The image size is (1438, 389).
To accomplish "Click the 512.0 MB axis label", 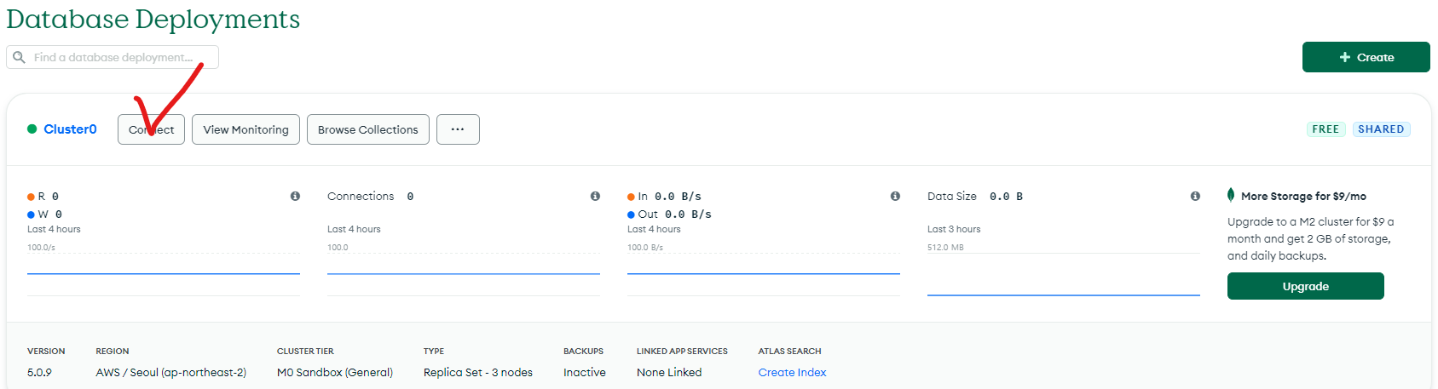I will pyautogui.click(x=945, y=248).
